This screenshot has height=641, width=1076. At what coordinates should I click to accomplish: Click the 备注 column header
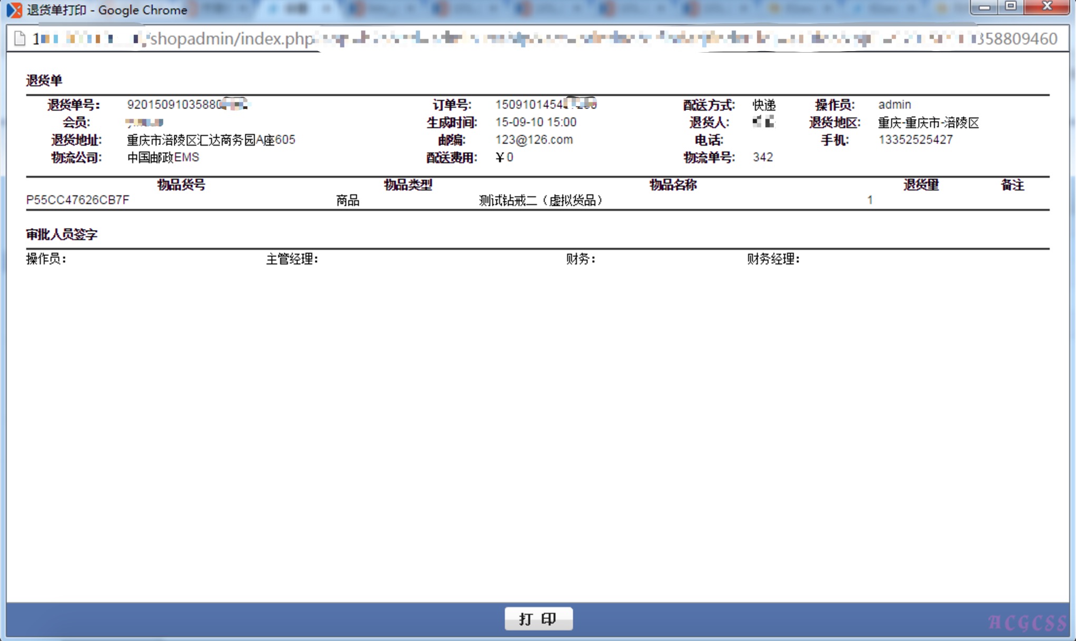[1012, 185]
